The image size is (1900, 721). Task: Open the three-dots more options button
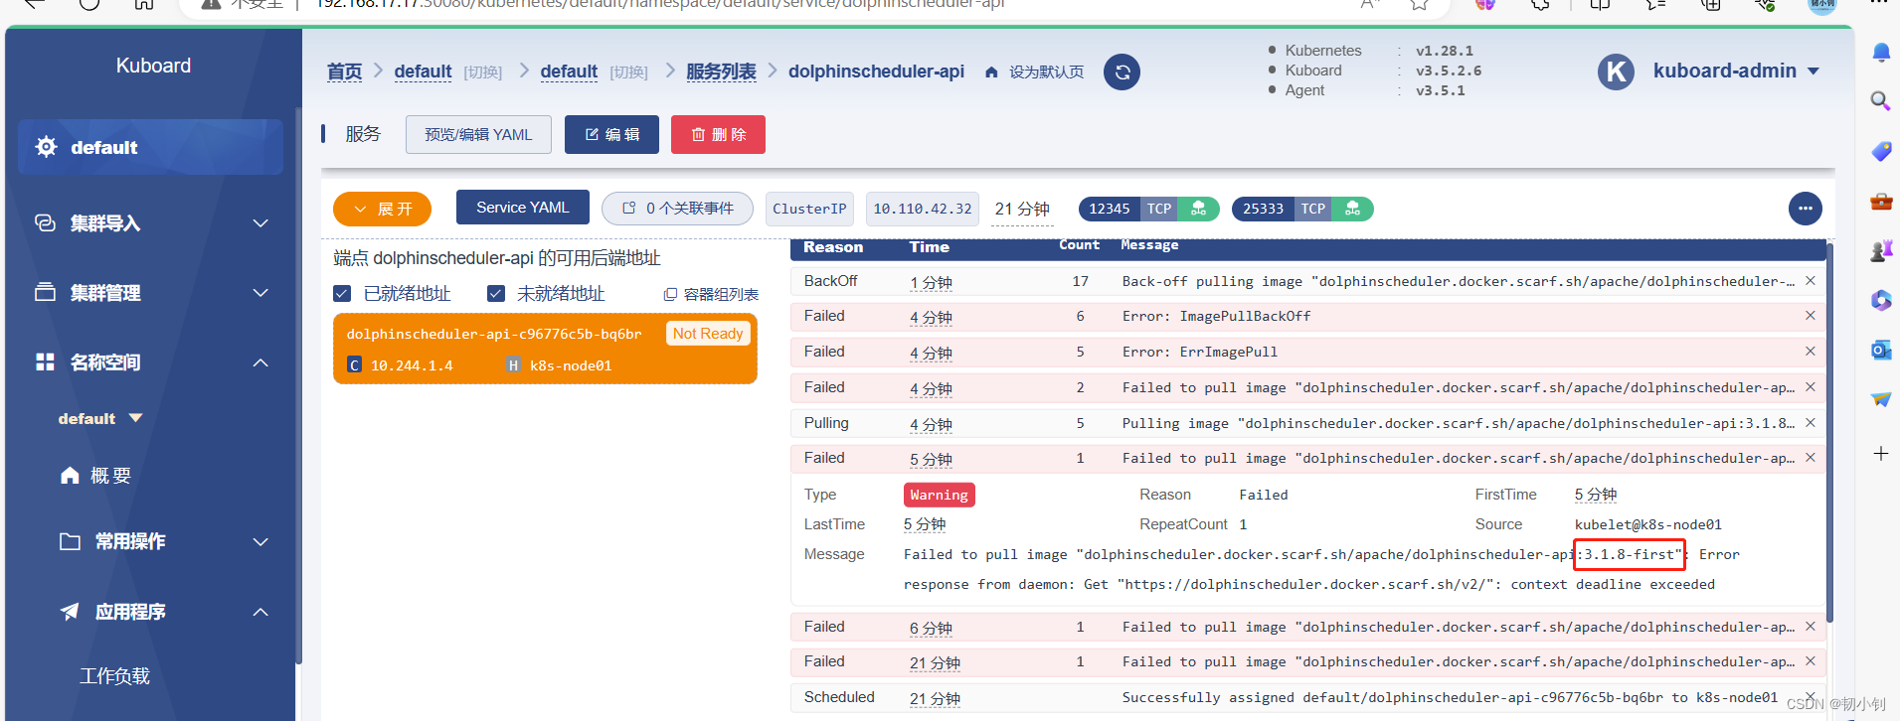coord(1805,209)
